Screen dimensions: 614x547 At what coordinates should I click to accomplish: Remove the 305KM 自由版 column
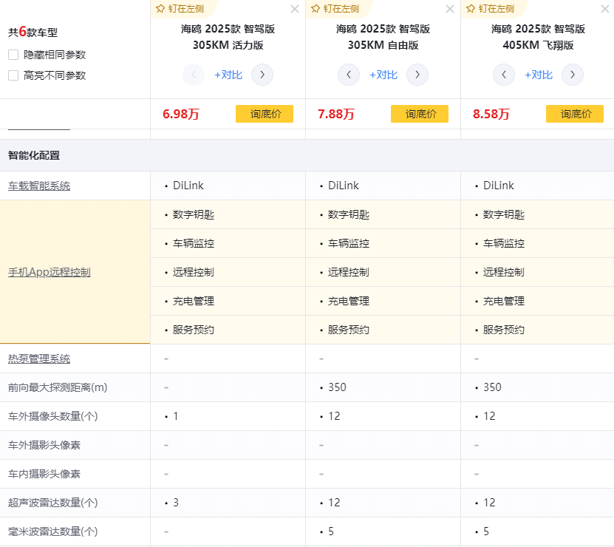(450, 9)
